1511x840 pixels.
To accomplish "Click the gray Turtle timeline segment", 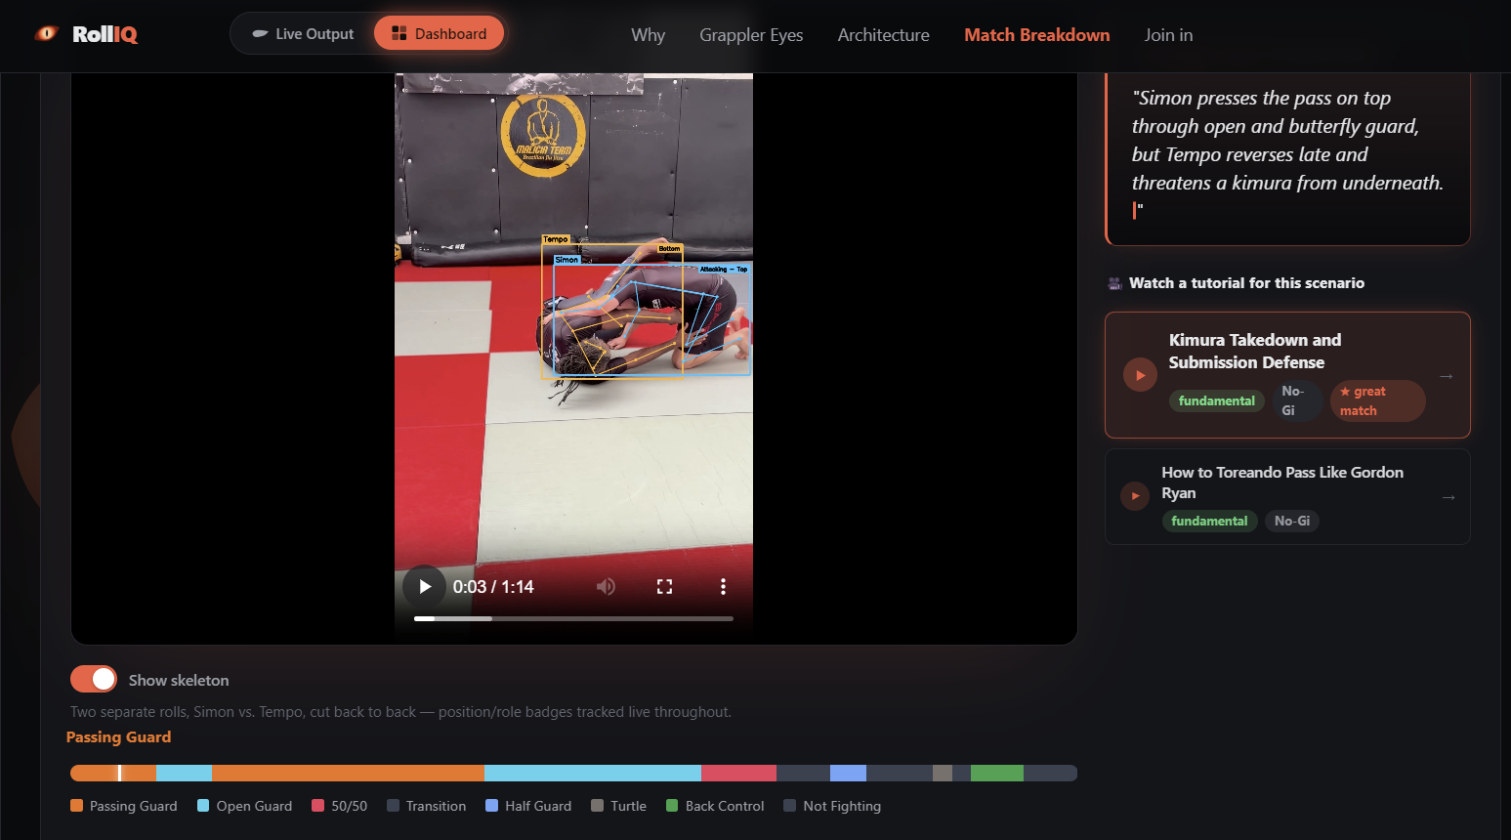I will 942,773.
